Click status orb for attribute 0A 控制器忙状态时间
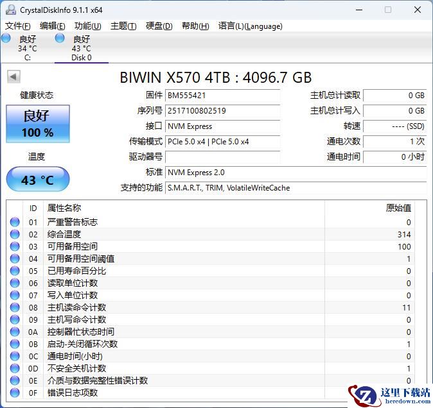Viewport: 433px width, 408px height. (x=15, y=332)
